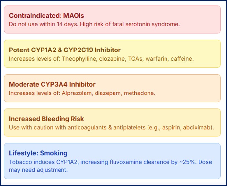Click the anticoagulants & antiplatelets caution text

112,127
